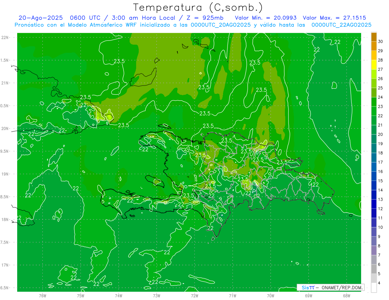Click the '70W' longitude axis label

pos(270,295)
